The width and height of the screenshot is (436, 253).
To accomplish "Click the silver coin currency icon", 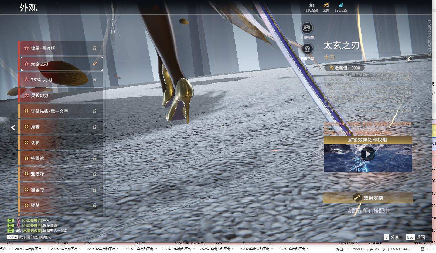I will click(311, 5).
